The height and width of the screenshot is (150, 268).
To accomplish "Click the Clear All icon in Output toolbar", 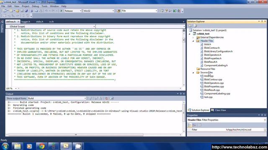I will [106, 98].
